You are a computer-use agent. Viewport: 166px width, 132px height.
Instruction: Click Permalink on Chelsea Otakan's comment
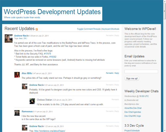tap(115, 100)
